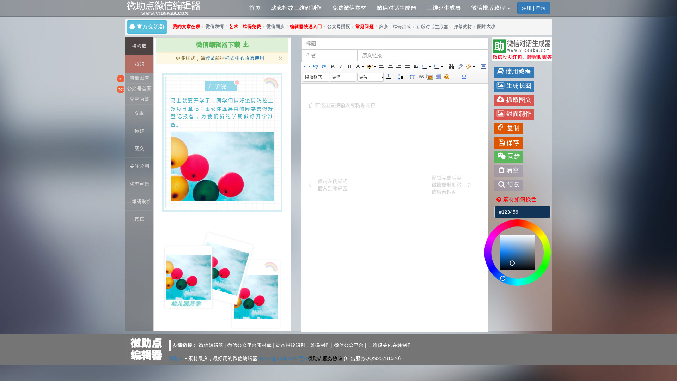This screenshot has height=381, width=677.
Task: Open the highlight color dropdown arrow
Action: tap(375, 67)
